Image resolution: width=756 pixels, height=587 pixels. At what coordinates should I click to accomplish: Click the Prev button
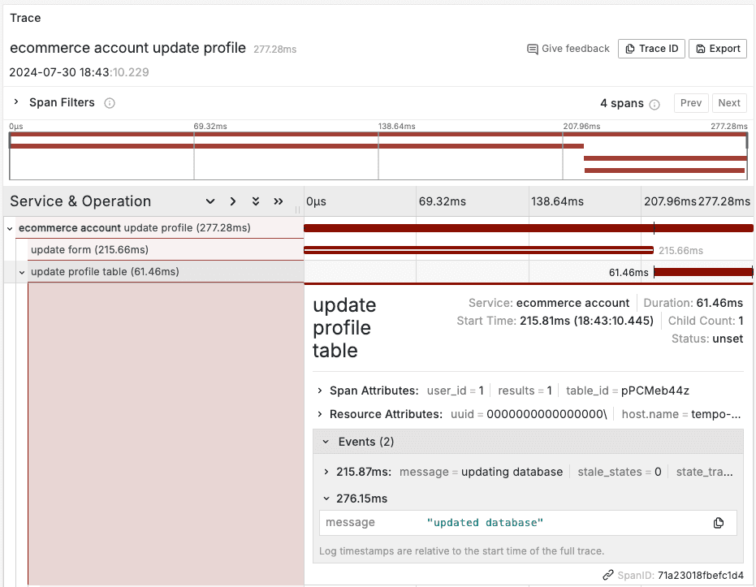690,102
